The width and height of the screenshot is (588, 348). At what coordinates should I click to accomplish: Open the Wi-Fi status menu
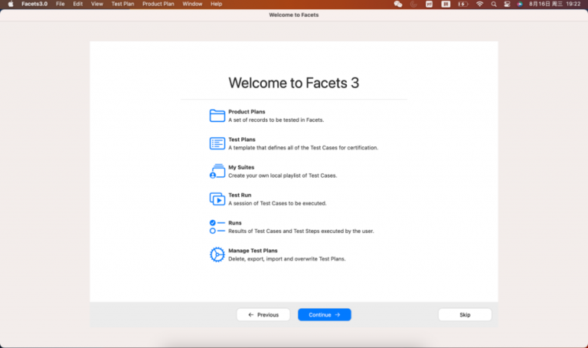pyautogui.click(x=480, y=4)
